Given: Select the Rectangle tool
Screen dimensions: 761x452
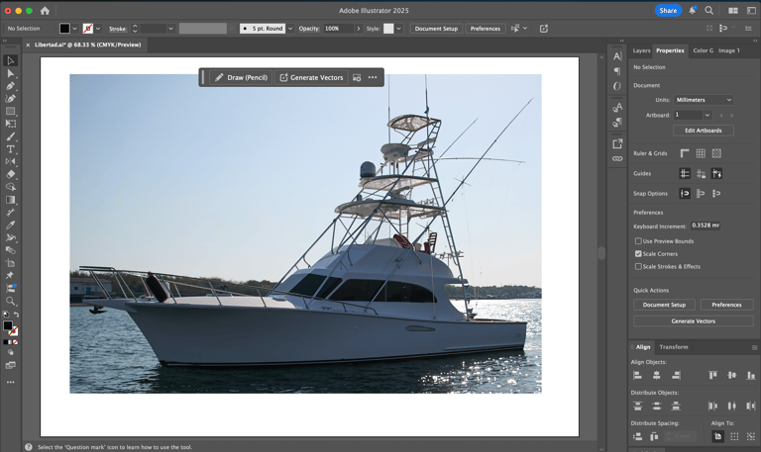Looking at the screenshot, I should (10, 111).
